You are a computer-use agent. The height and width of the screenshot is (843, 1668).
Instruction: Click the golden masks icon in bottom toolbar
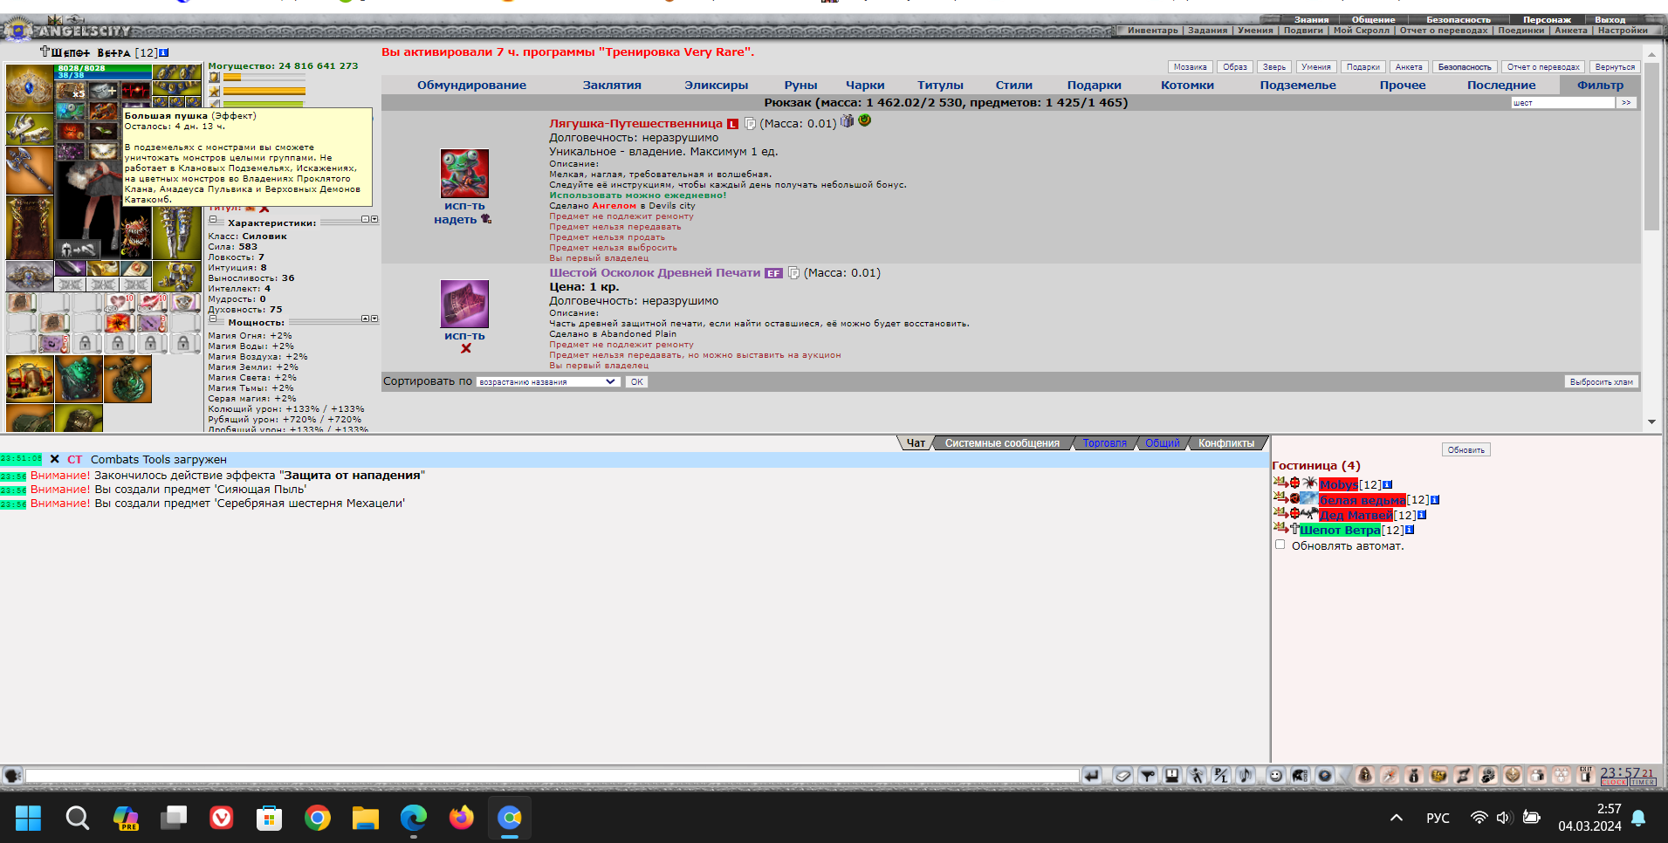(1438, 775)
